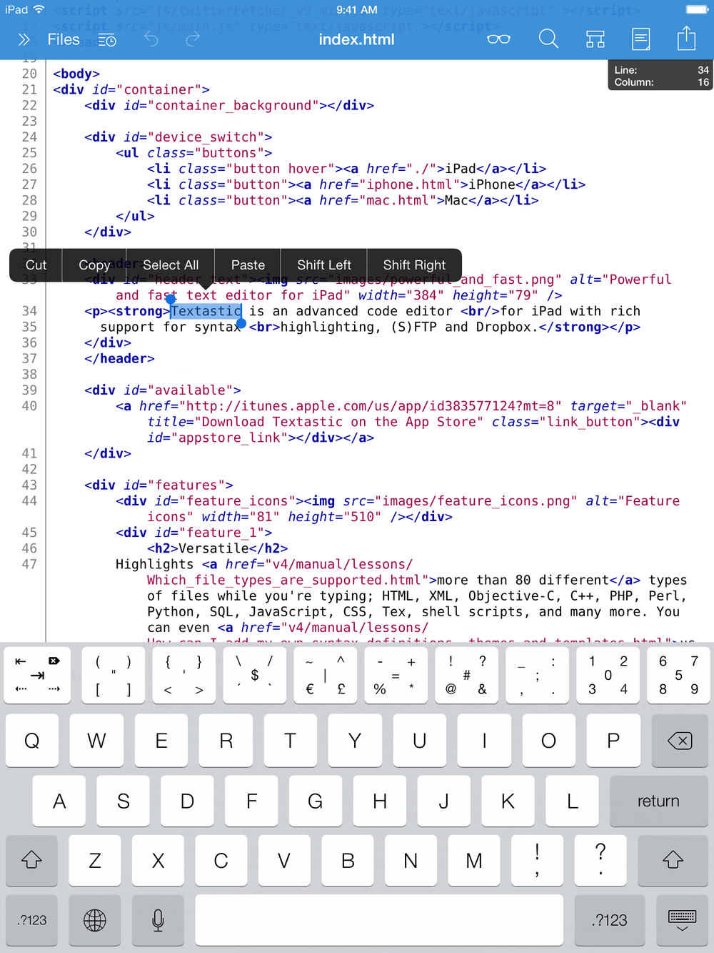Tap the return key
The height and width of the screenshot is (953, 714).
click(658, 801)
